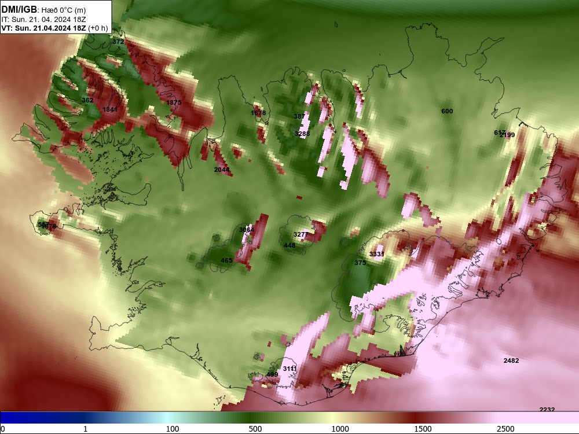Image resolution: width=579 pixels, height=434 pixels.
Task: Click the '0' tick on the color scale
Action: click(3, 428)
